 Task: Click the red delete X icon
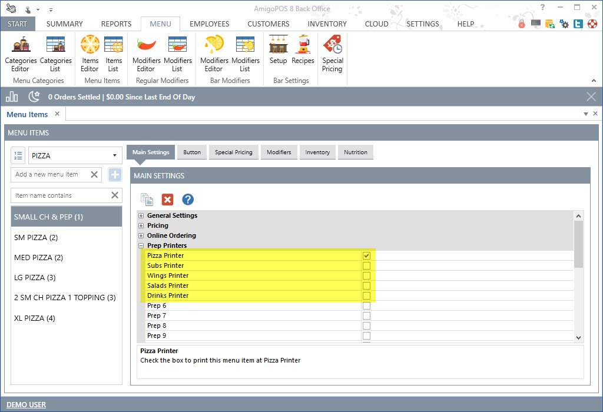click(167, 200)
